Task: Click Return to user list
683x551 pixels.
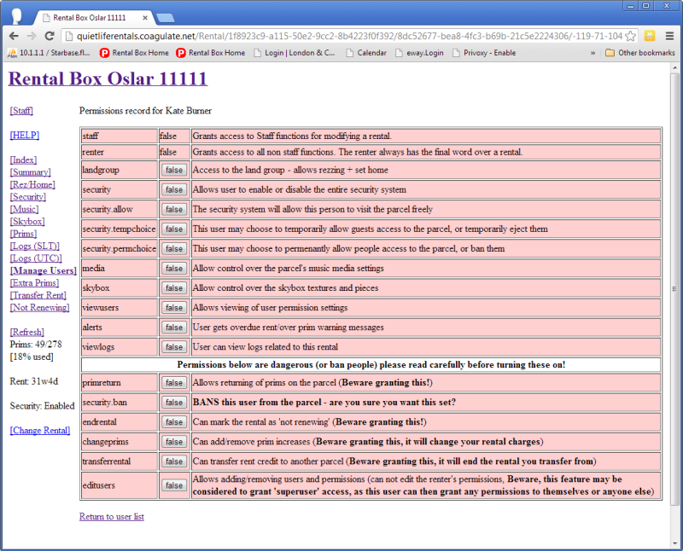Action: point(111,517)
